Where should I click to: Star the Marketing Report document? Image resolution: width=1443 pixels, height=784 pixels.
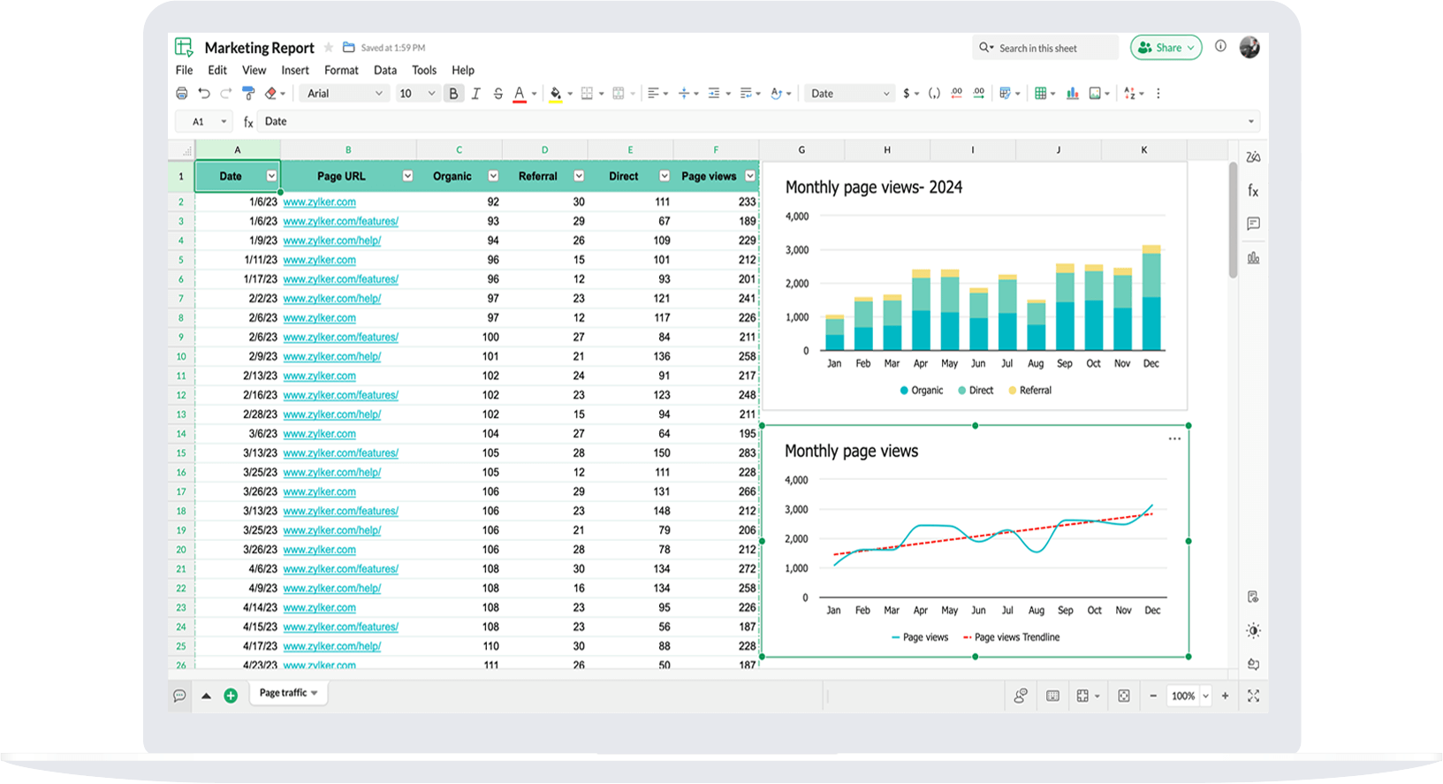[x=329, y=48]
